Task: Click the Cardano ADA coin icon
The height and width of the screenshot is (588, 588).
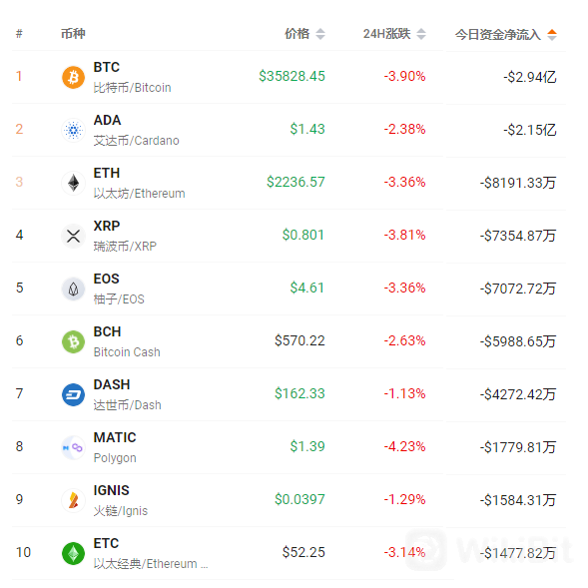Action: click(73, 130)
